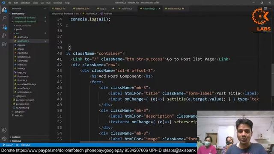This screenshot has width=274, height=154.
Task: Open the Help menu
Action: [x=67, y=3]
